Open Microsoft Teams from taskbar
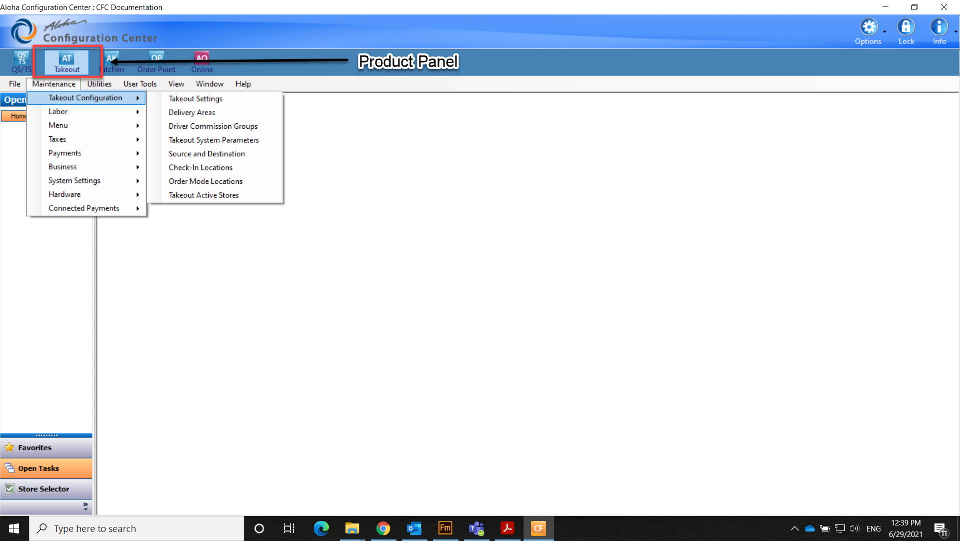This screenshot has height=541, width=960. 476,528
